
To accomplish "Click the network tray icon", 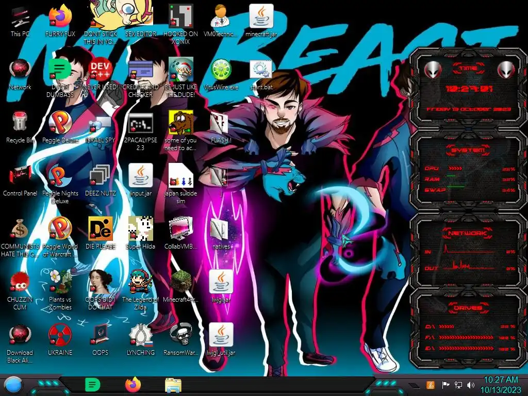I will (x=458, y=385).
